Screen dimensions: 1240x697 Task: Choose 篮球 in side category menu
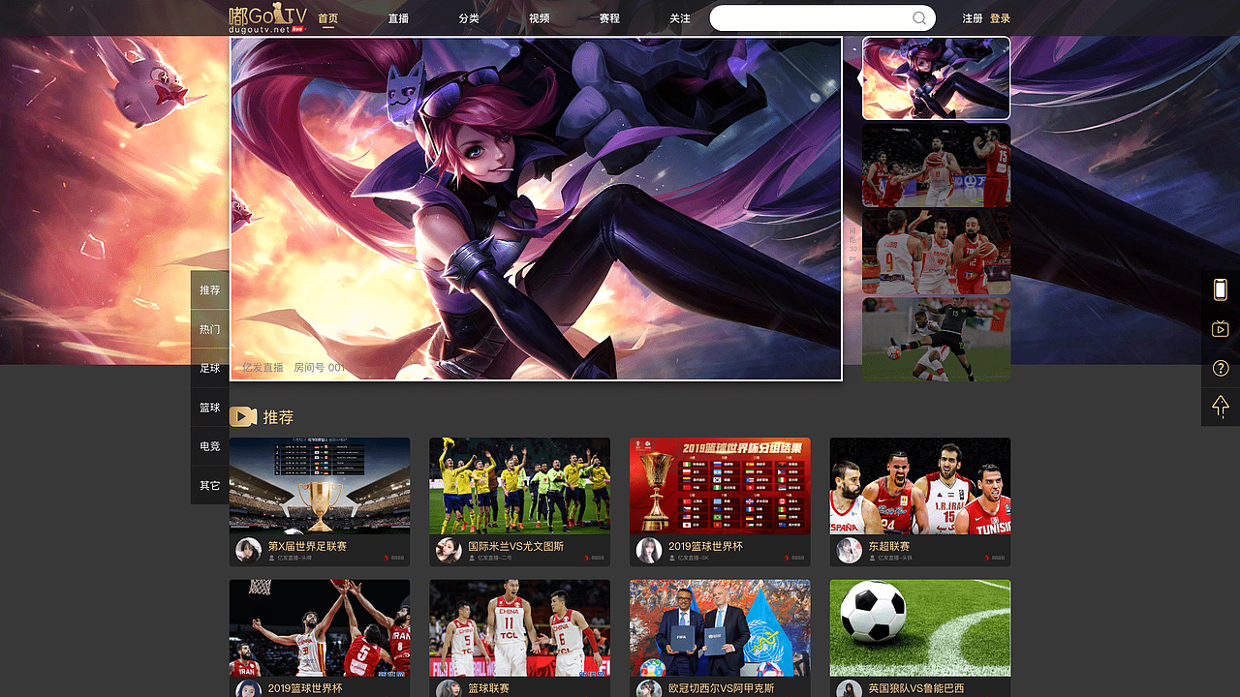point(210,408)
